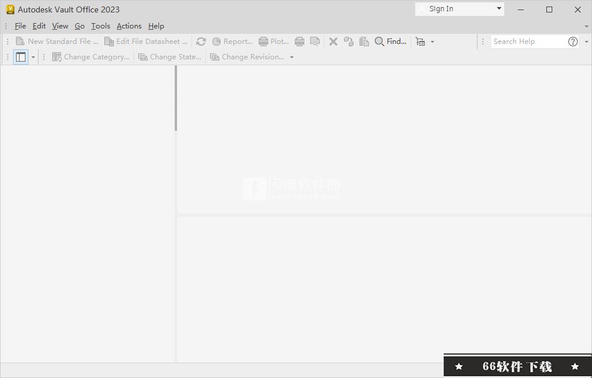Open the Actions menu
The image size is (592, 378).
pos(129,26)
